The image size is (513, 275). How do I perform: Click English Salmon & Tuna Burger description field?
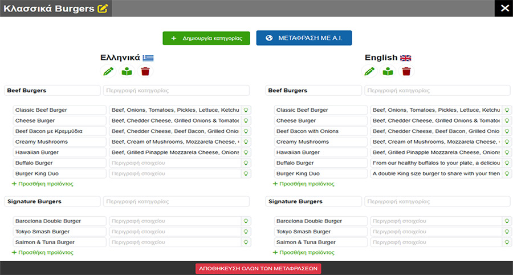click(x=436, y=242)
